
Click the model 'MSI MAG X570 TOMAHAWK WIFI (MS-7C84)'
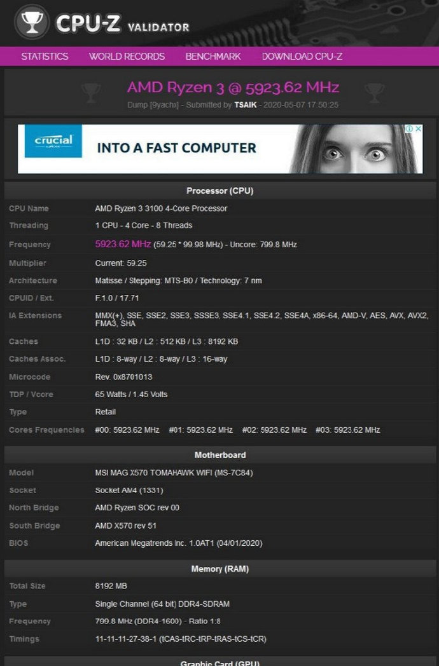click(x=174, y=473)
